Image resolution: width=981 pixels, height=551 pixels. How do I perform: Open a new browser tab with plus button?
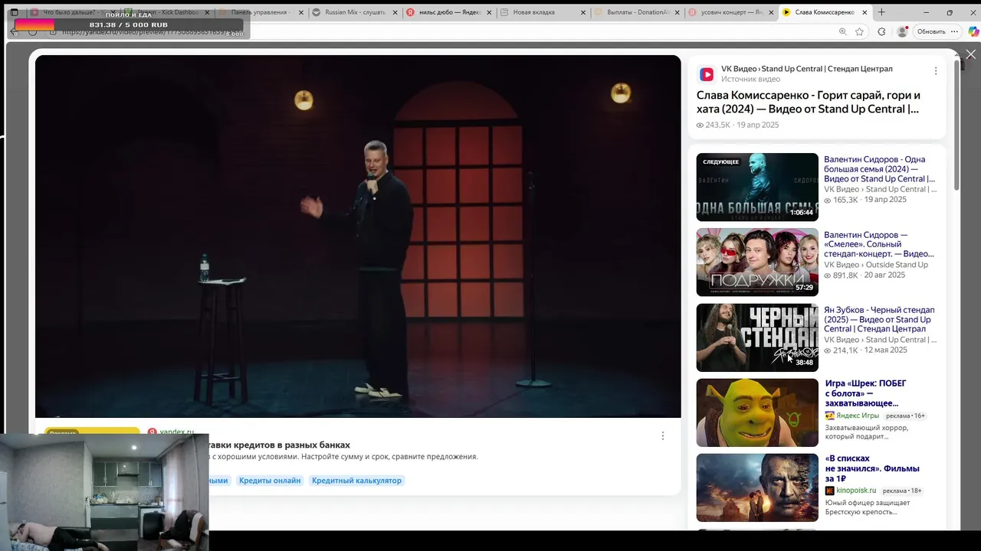coord(881,12)
